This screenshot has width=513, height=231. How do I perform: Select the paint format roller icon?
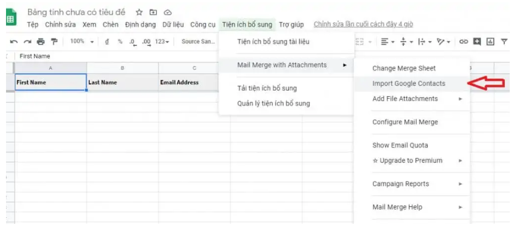[x=54, y=42]
